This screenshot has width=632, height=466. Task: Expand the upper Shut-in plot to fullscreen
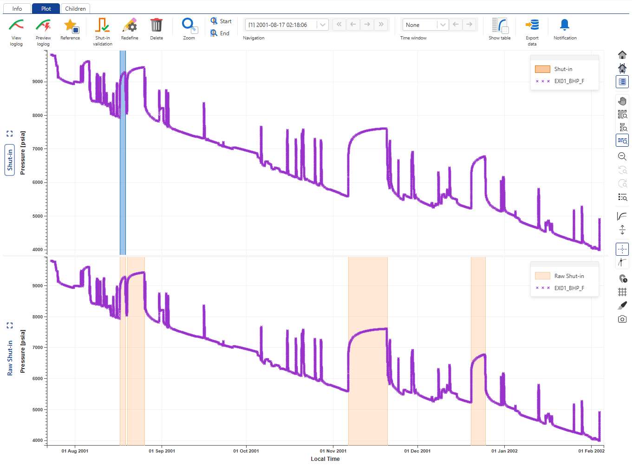[10, 134]
